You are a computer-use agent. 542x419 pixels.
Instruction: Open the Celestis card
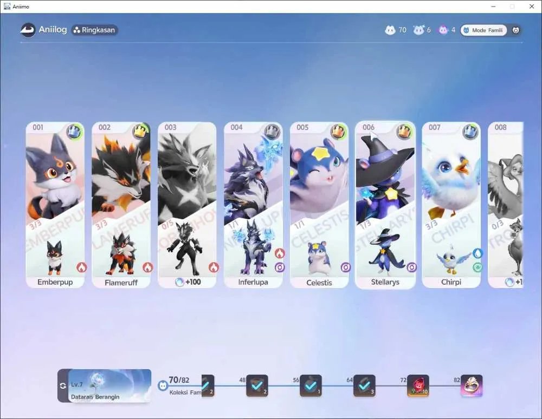pos(319,205)
